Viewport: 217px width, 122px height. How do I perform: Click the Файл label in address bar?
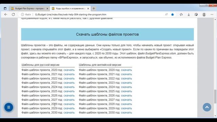click(28, 14)
